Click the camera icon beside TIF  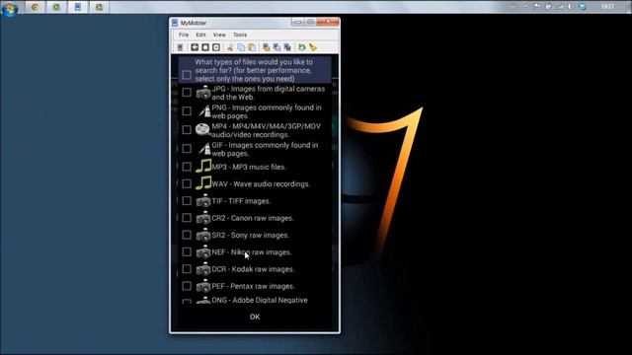click(x=203, y=200)
